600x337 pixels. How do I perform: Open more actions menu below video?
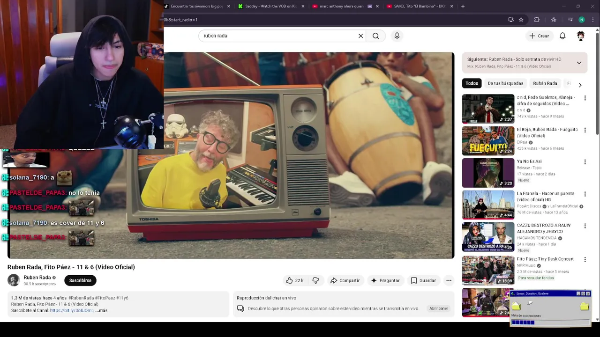(x=449, y=280)
